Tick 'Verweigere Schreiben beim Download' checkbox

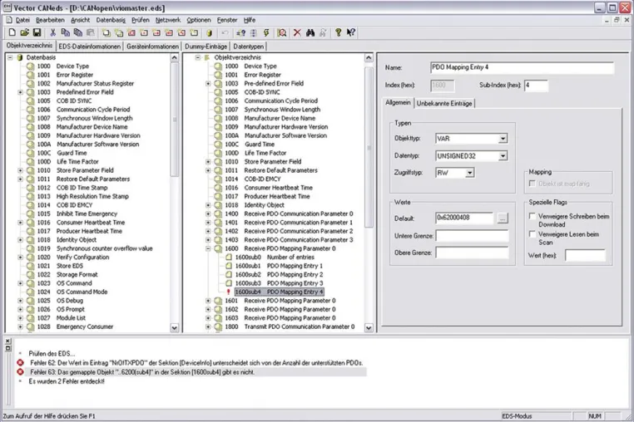point(532,216)
